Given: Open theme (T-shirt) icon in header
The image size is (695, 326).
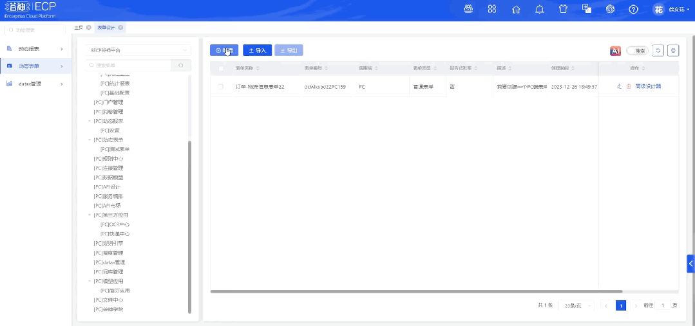Looking at the screenshot, I should click(564, 9).
